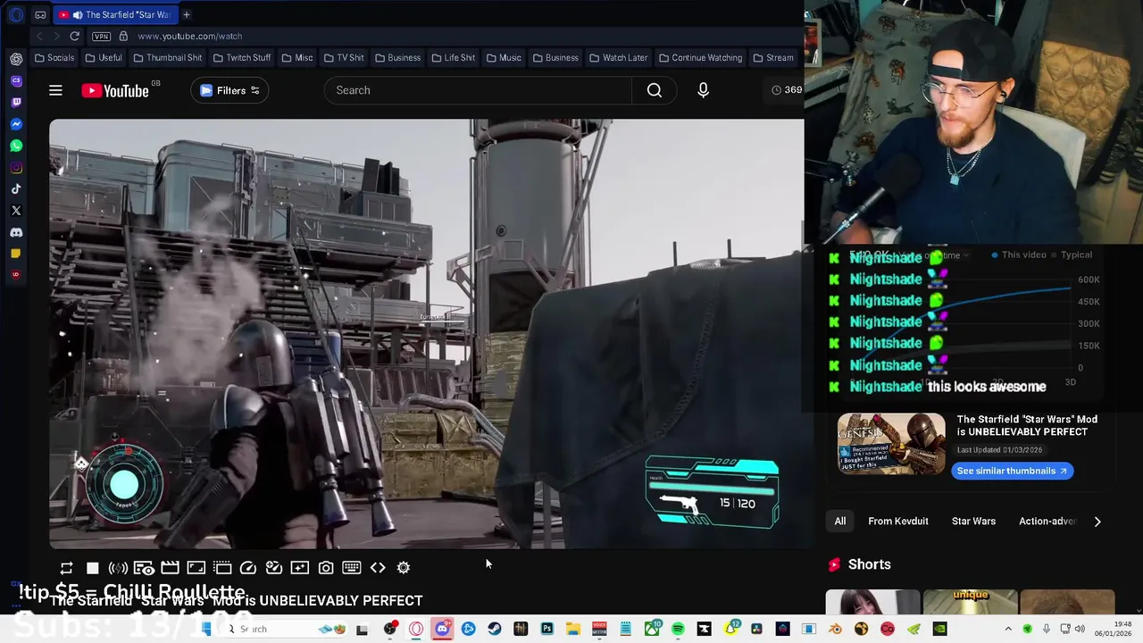Screen dimensions: 1143x643
Task: Open the speedometer playback speed icon
Action: coord(248,567)
